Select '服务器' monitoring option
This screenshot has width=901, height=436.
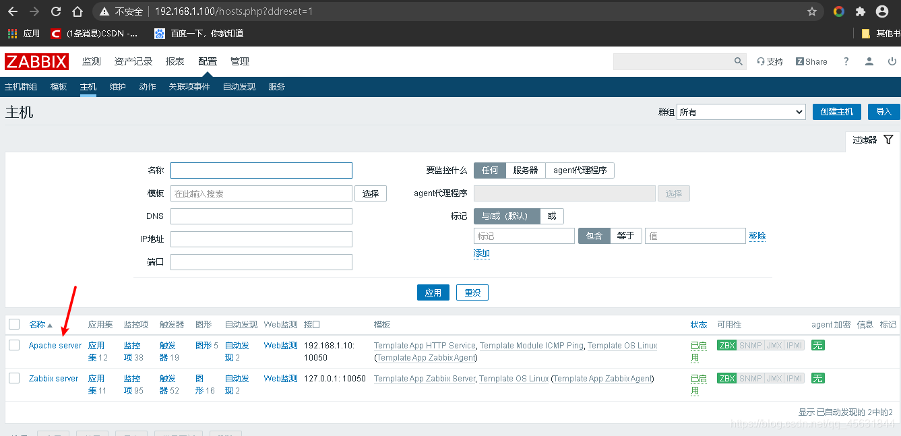[x=526, y=170]
